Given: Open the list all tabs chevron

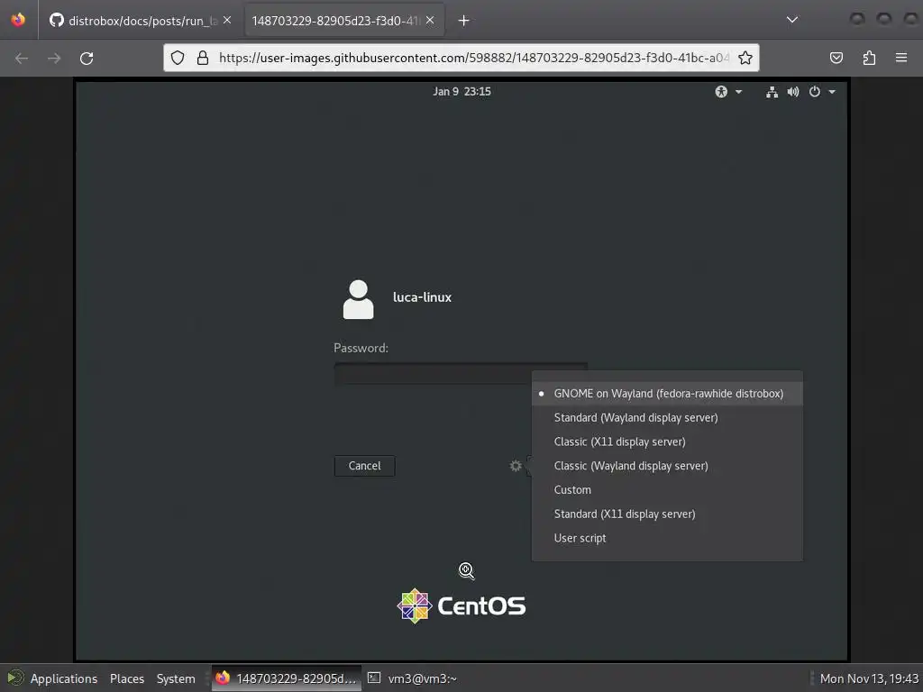Looking at the screenshot, I should tap(792, 20).
